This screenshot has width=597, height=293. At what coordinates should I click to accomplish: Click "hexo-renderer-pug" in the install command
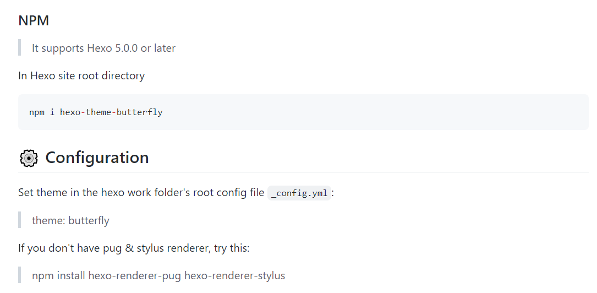pos(135,275)
